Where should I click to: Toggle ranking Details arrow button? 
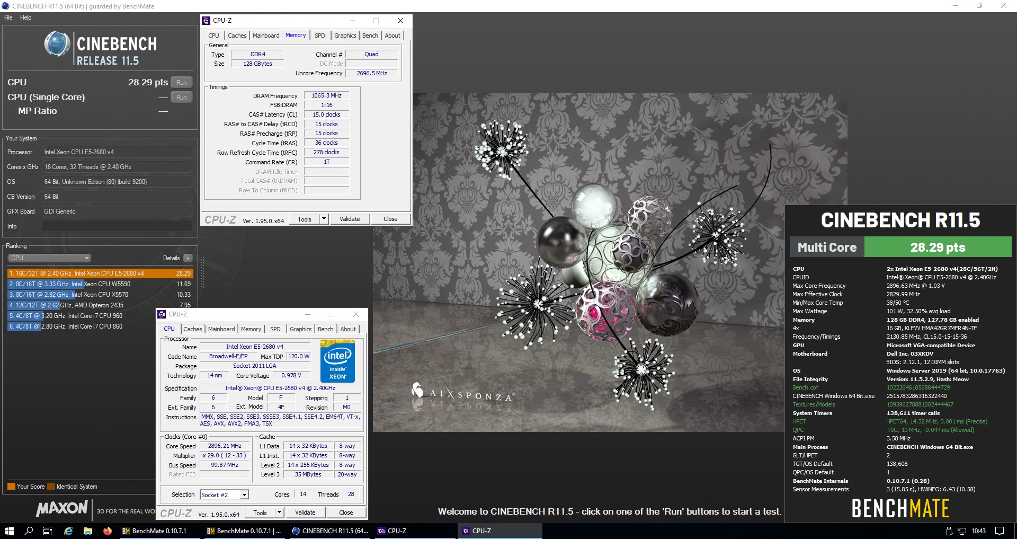coord(188,258)
